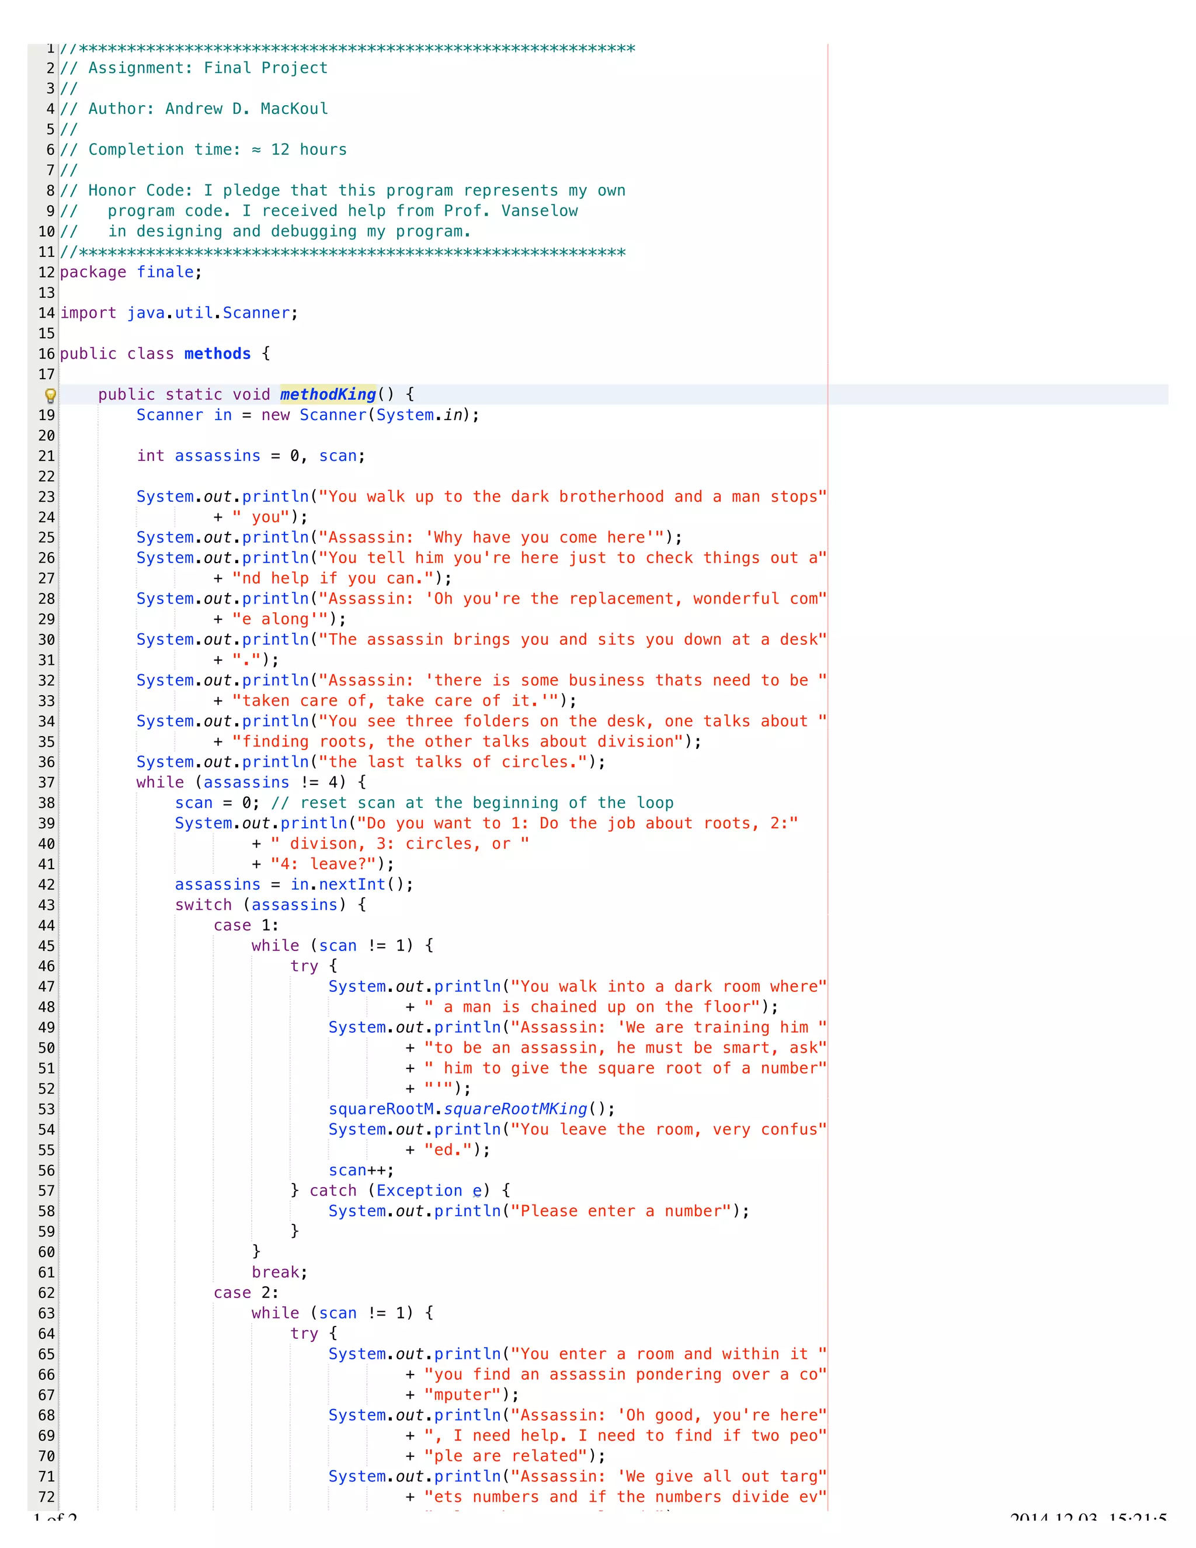1196x1548 pixels.
Task: Click the 'reset scan at the beginning' comment
Action: coord(472,803)
